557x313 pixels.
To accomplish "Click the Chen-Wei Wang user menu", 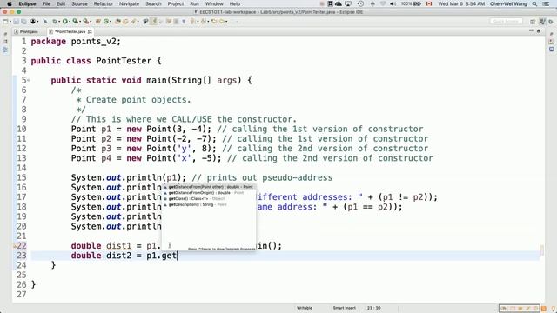I will tap(508, 3).
